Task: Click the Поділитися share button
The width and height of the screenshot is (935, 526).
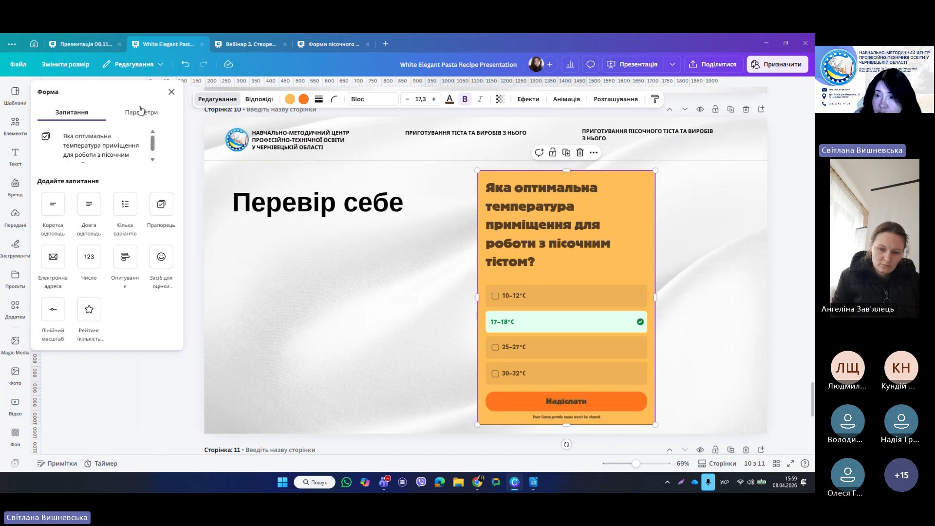Action: pos(712,64)
